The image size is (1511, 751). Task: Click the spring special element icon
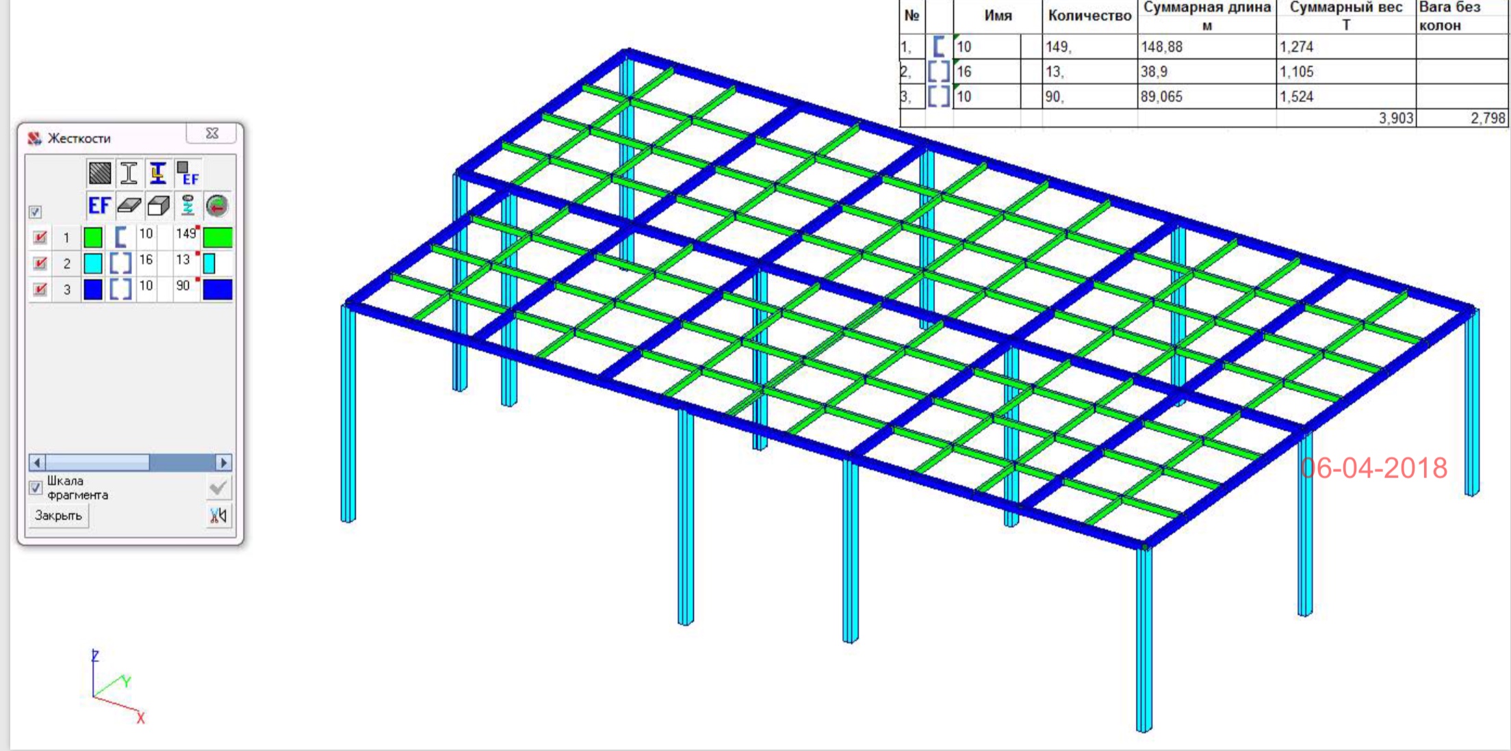coord(188,205)
